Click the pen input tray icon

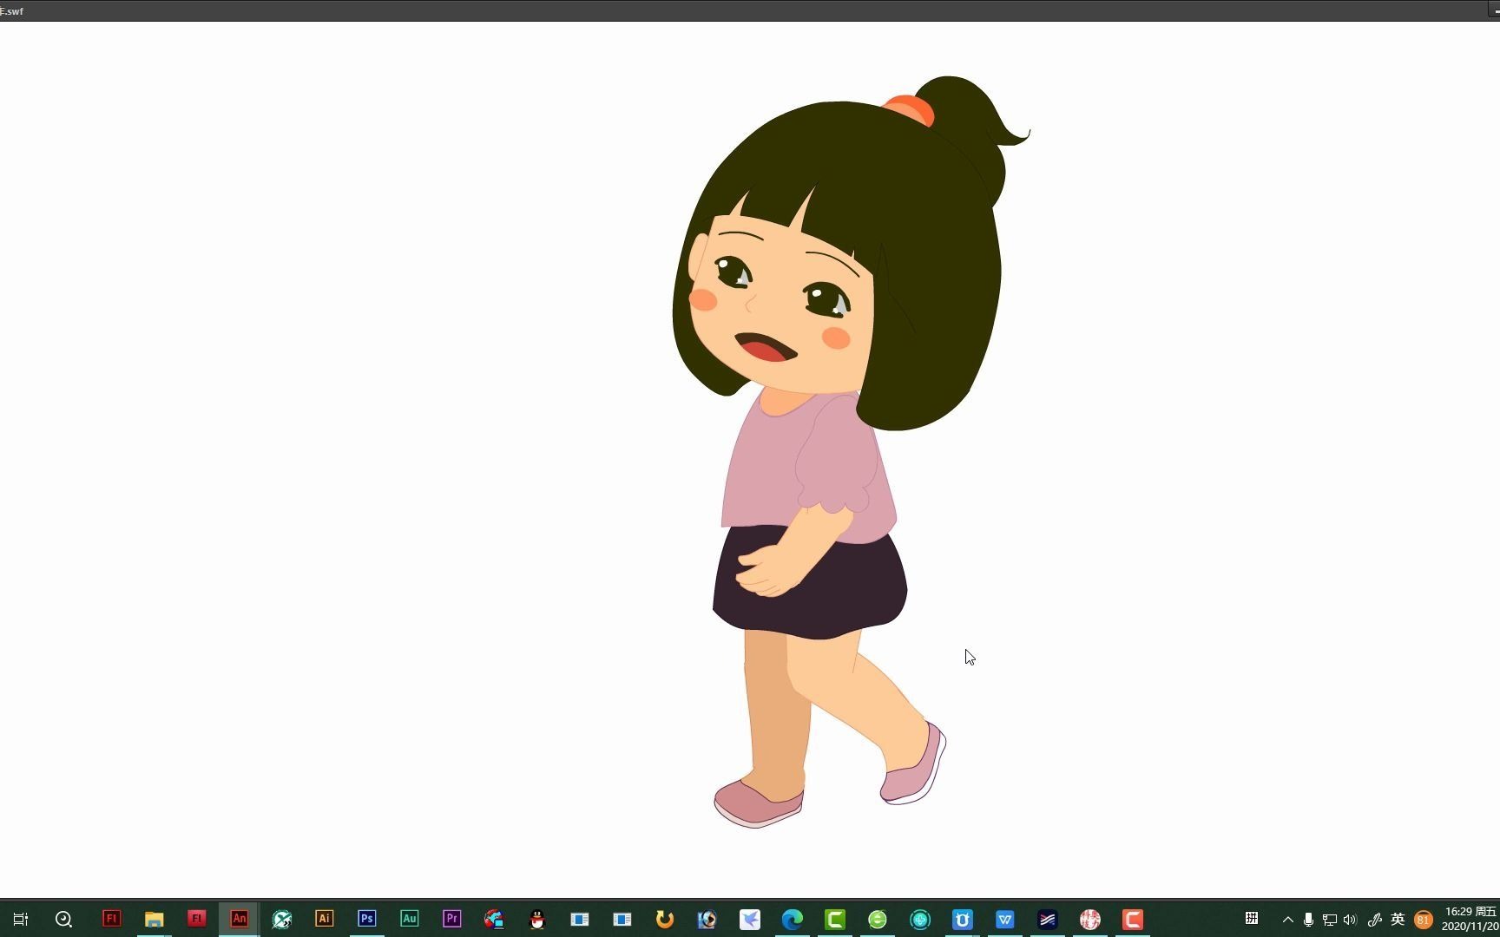pos(1374,920)
